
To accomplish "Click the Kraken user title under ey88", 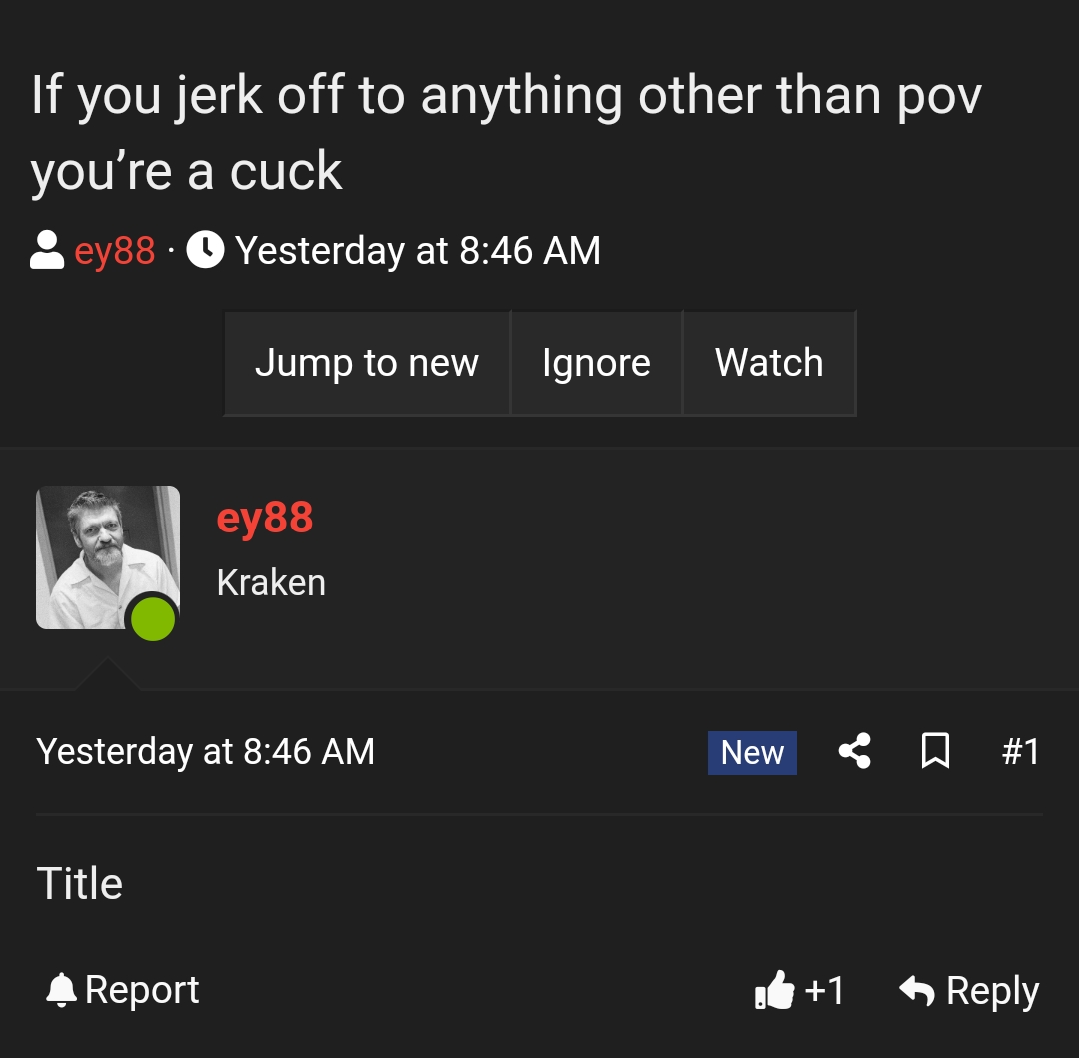I will (x=271, y=582).
